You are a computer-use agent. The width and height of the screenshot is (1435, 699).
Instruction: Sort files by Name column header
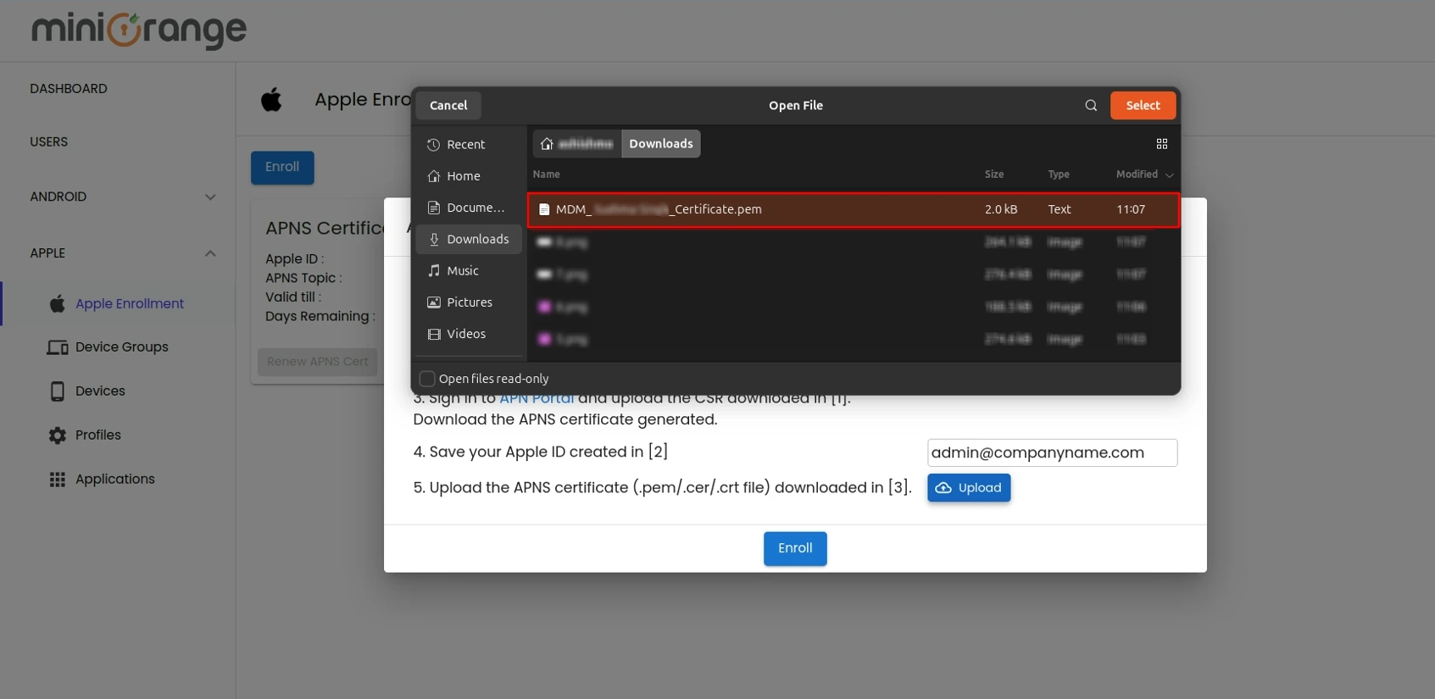point(546,175)
